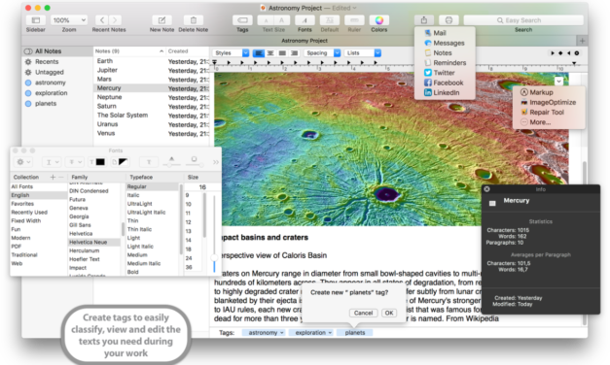Select All Notes in sidebar
Screen dimensions: 610x365
(x=57, y=51)
